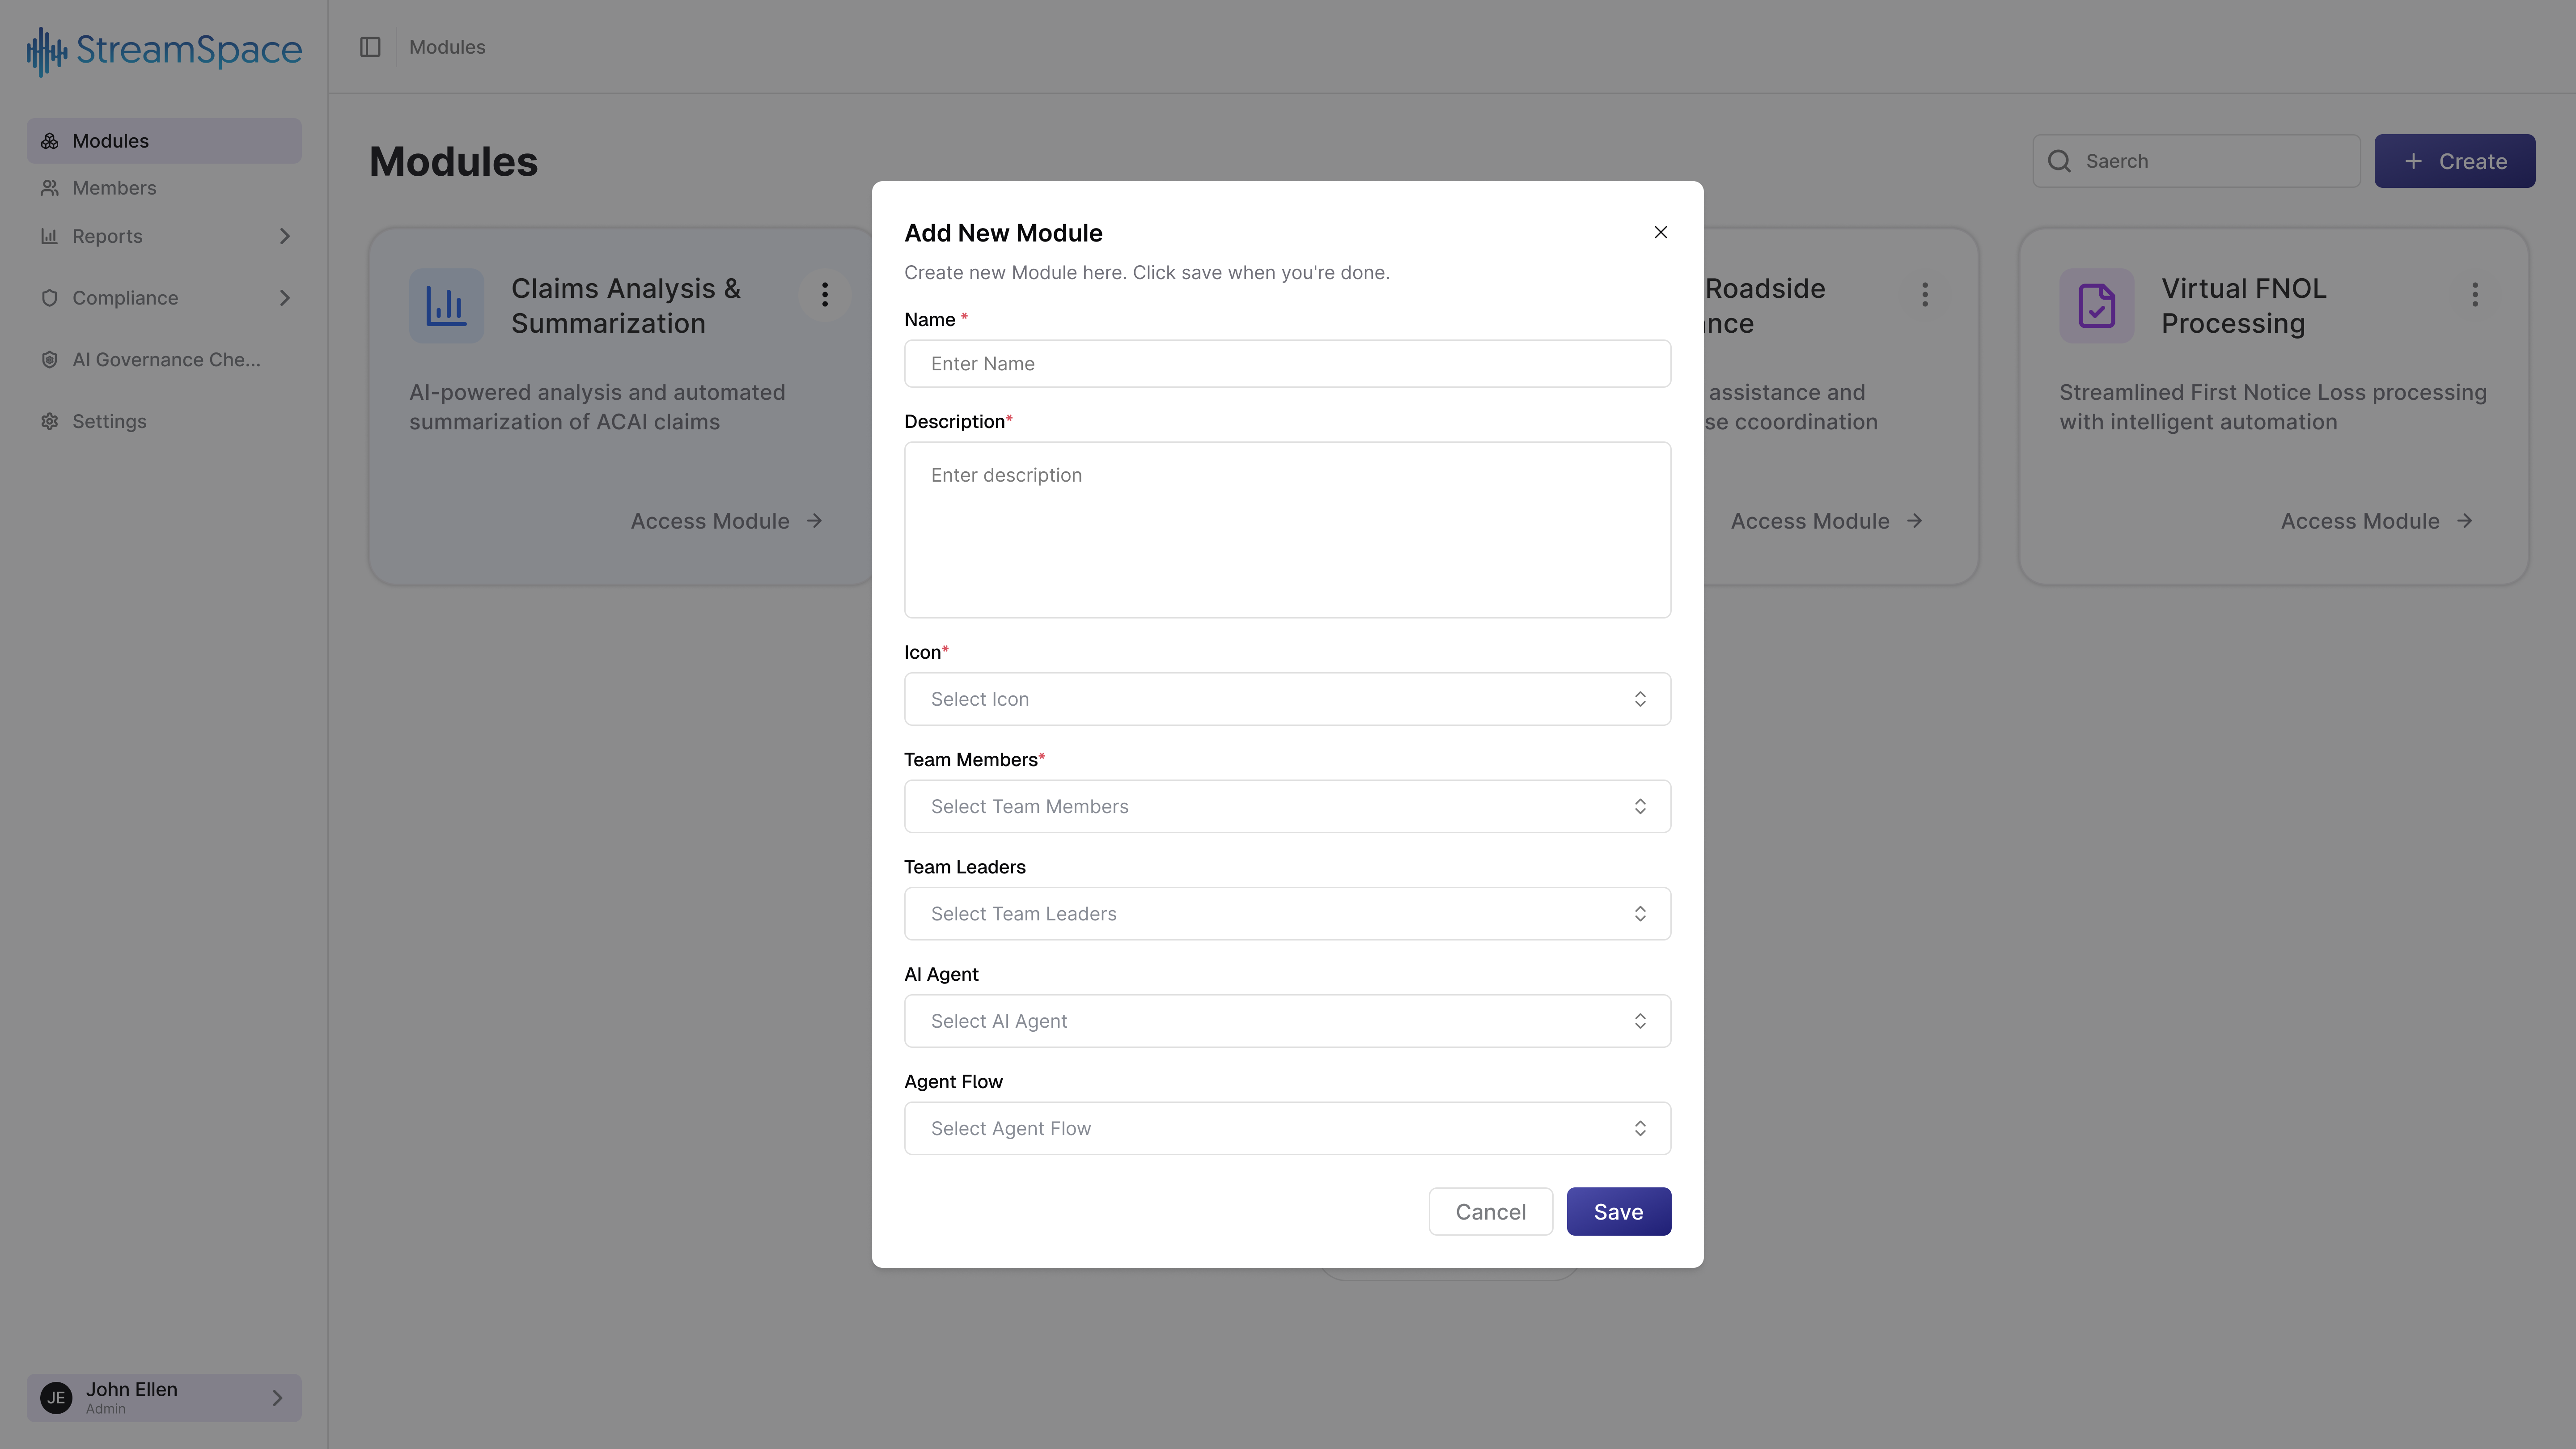The height and width of the screenshot is (1449, 2576).
Task: Click Access Module on Virtual FNOL card
Action: pos(2377,521)
